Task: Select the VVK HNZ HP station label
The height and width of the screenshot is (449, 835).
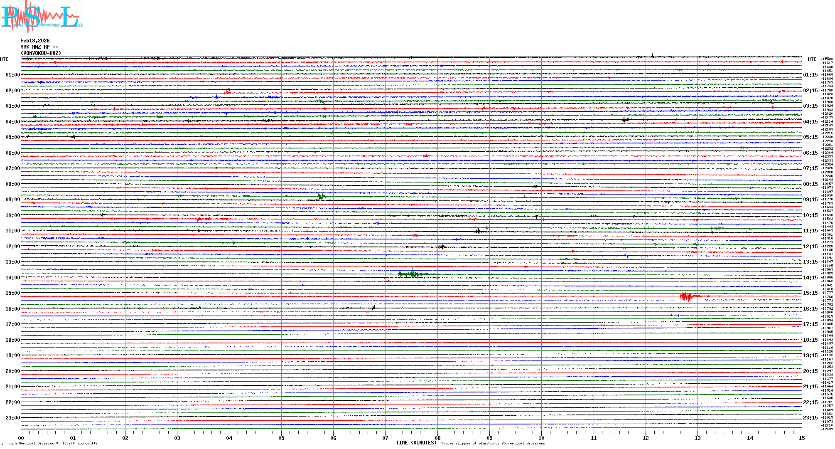Action: (39, 47)
